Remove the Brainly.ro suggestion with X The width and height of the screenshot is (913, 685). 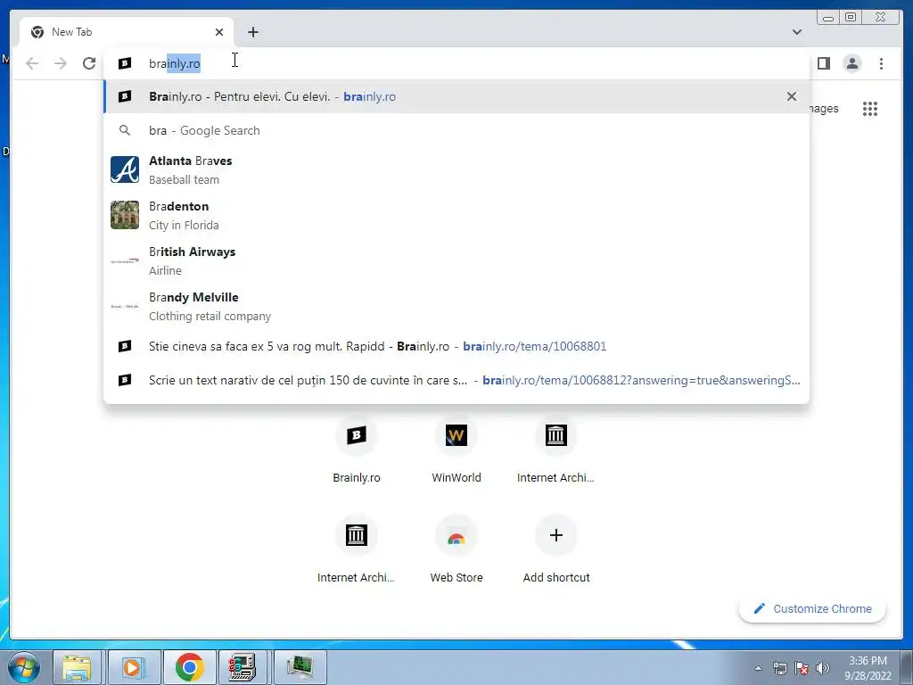click(792, 96)
